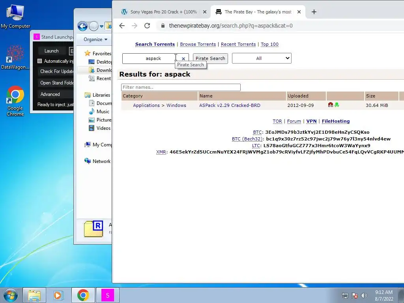Click the network tray icon
404x303 pixels.
pyautogui.click(x=345, y=296)
